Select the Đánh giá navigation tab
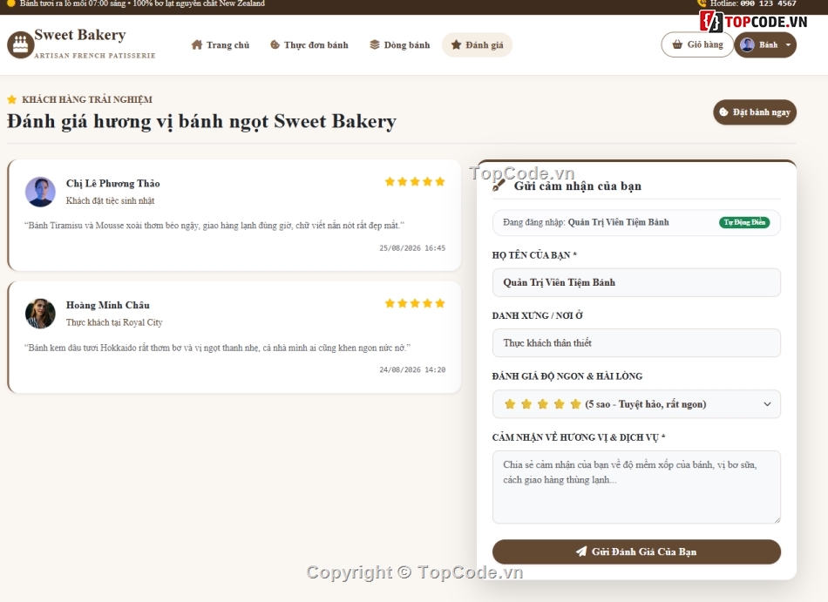828x602 pixels. [x=477, y=44]
